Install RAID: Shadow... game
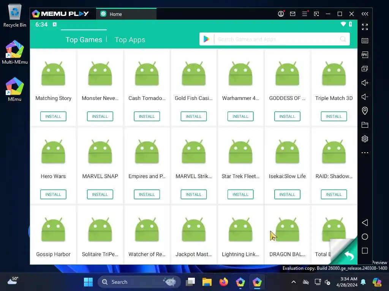Image resolution: width=389 pixels, height=291 pixels. (x=334, y=194)
